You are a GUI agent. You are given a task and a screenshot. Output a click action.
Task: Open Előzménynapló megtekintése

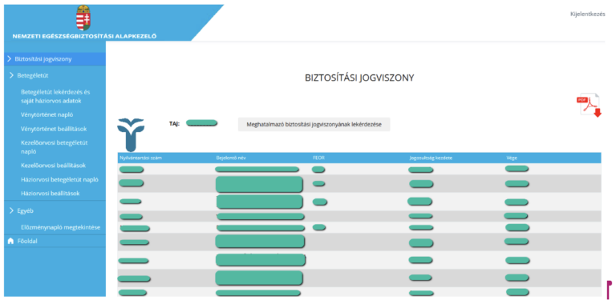point(60,227)
